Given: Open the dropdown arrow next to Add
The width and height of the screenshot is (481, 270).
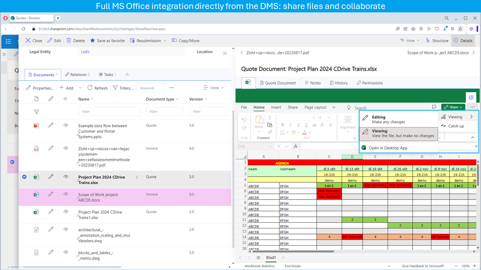Looking at the screenshot, I should tap(80, 88).
